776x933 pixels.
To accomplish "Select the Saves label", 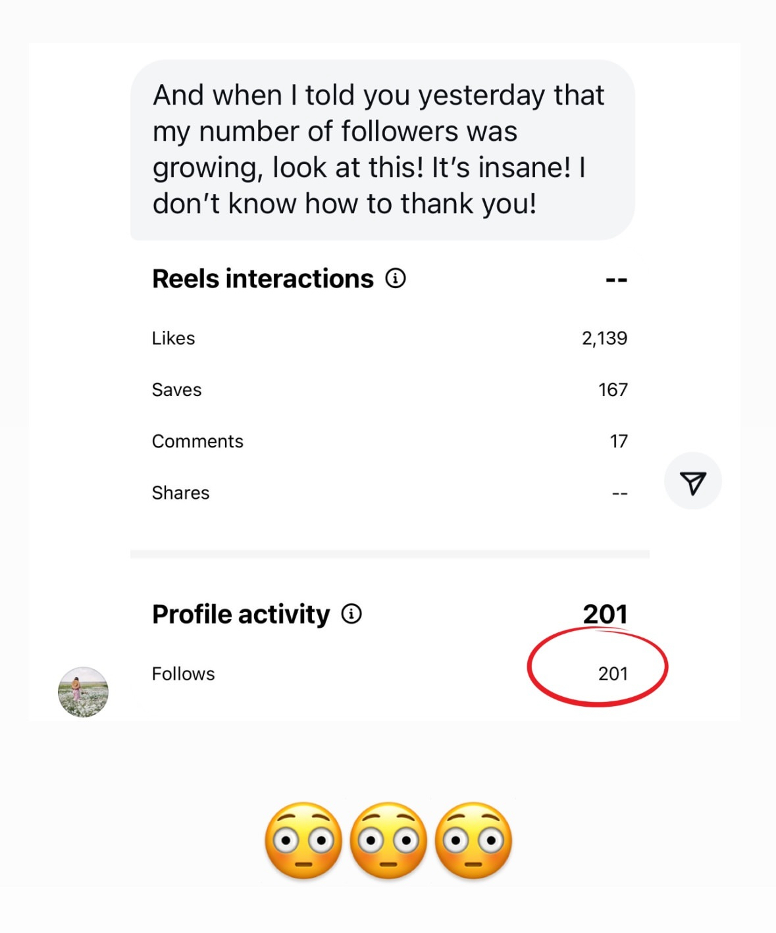I will click(x=176, y=390).
